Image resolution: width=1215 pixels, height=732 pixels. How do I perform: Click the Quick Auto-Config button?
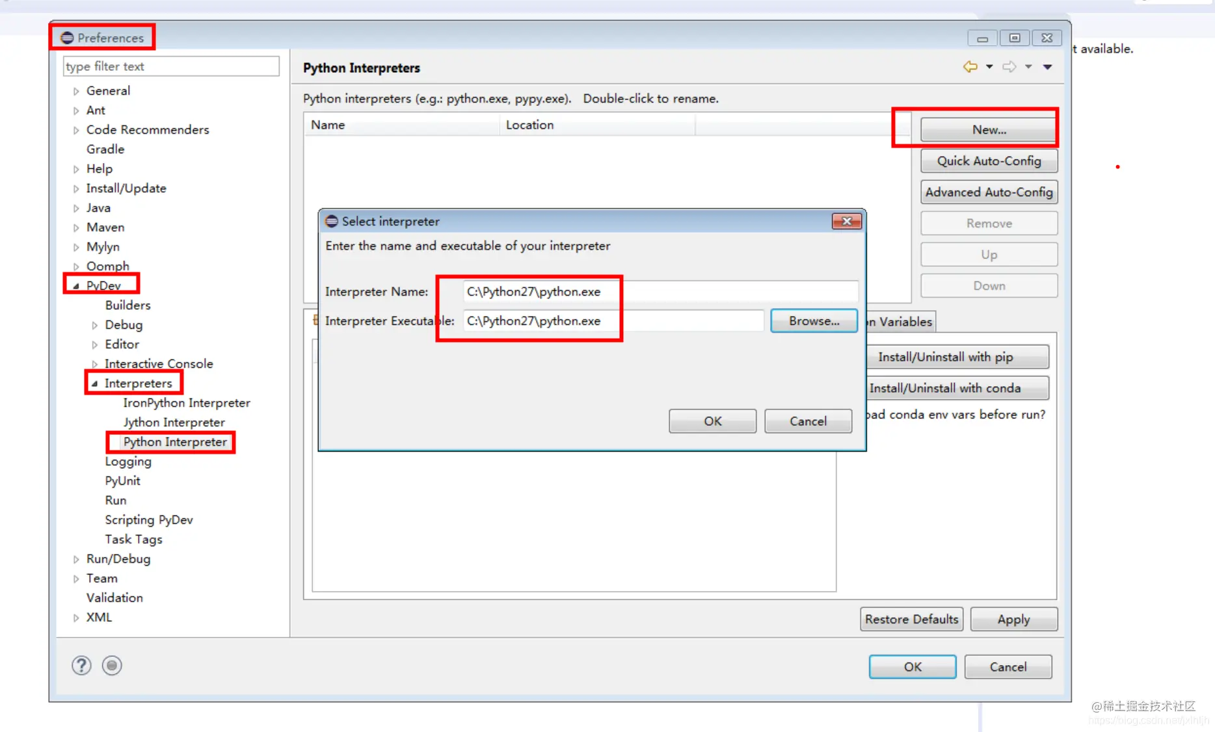(x=989, y=161)
